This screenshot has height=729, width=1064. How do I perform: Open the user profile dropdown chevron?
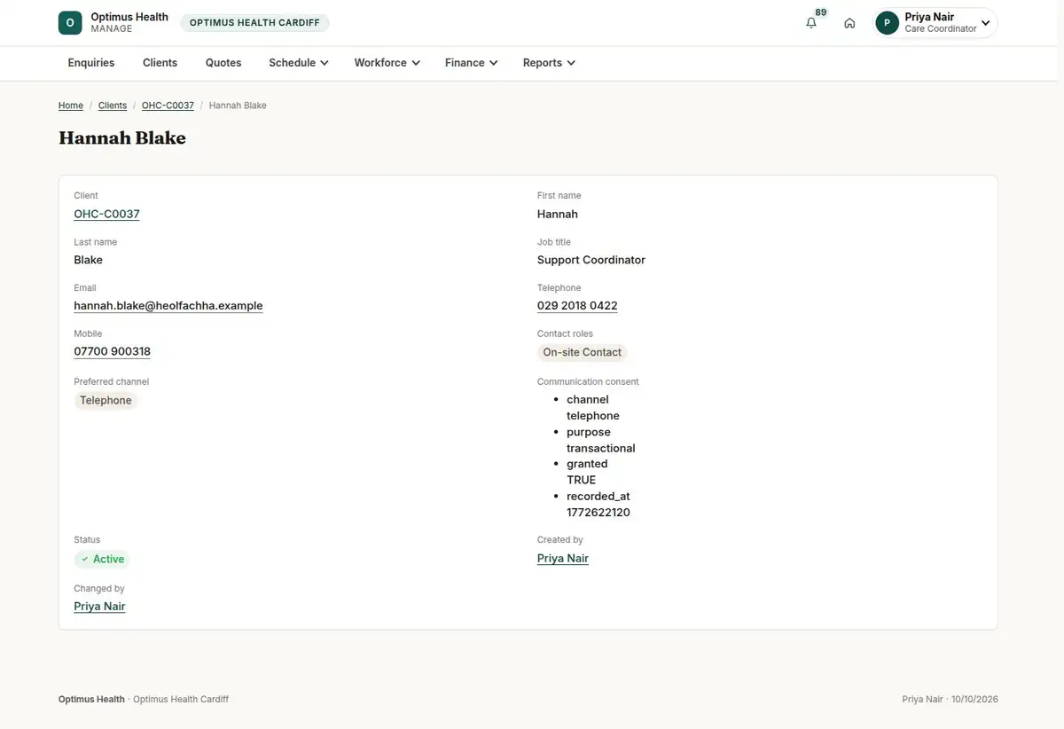tap(985, 23)
